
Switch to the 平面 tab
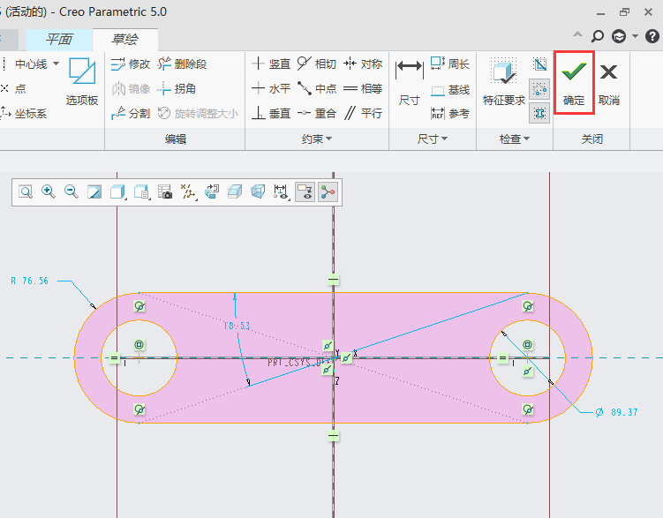(58, 40)
